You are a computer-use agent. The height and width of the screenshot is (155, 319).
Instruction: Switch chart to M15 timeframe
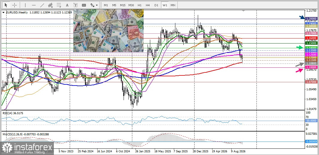tap(123, 5)
